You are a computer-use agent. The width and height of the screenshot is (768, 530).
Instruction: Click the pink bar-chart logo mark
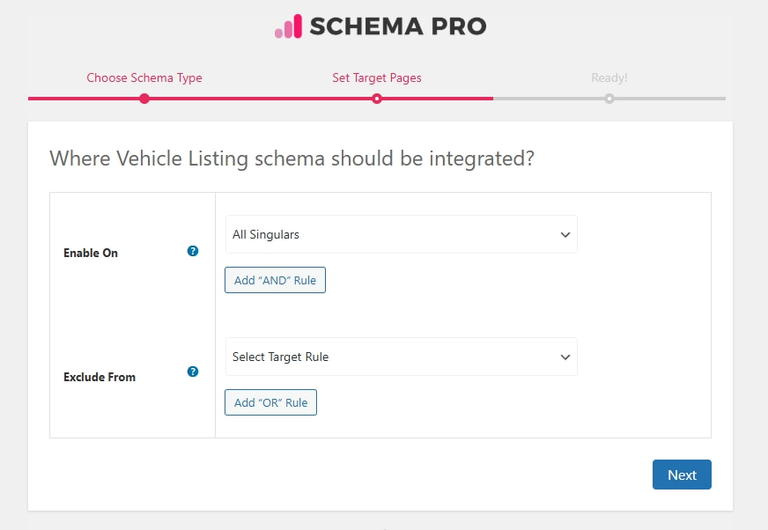tap(286, 26)
